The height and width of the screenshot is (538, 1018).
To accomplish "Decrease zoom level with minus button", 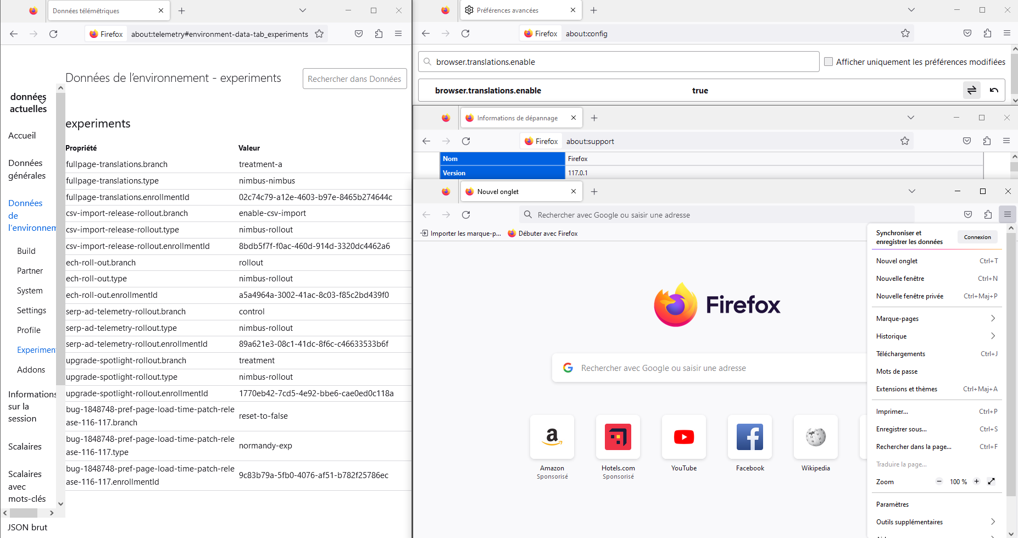I will [x=939, y=482].
